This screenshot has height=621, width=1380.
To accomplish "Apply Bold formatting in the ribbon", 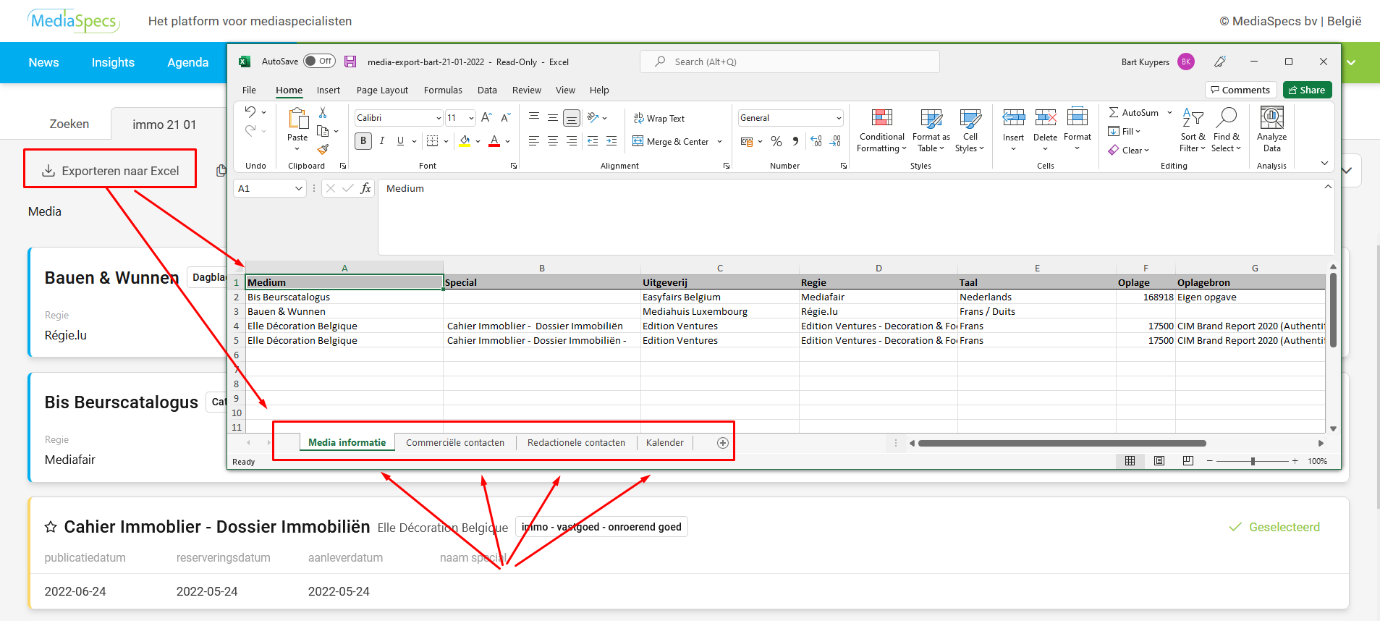I will [363, 141].
